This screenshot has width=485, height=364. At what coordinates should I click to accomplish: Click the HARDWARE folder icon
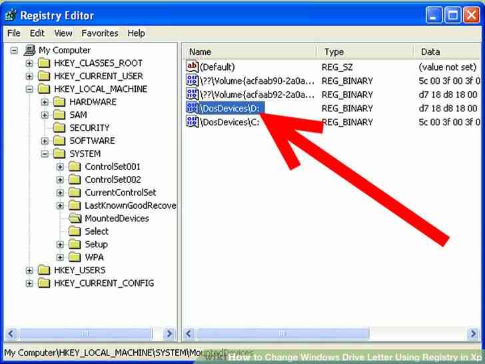point(59,102)
